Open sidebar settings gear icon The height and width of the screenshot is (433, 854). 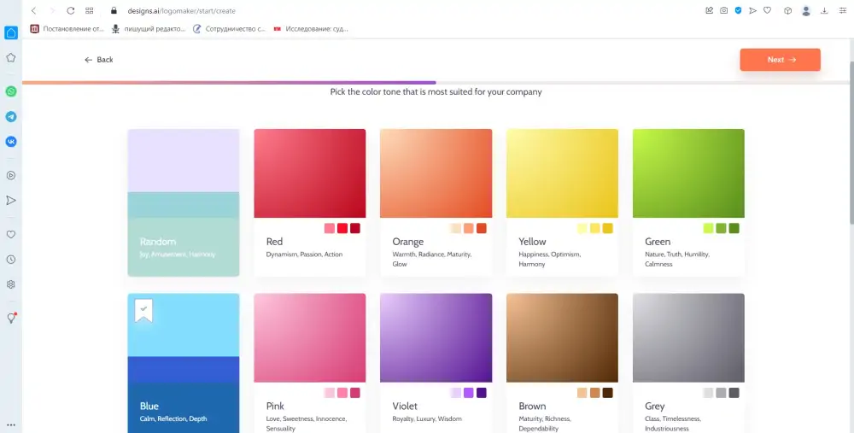pos(11,284)
